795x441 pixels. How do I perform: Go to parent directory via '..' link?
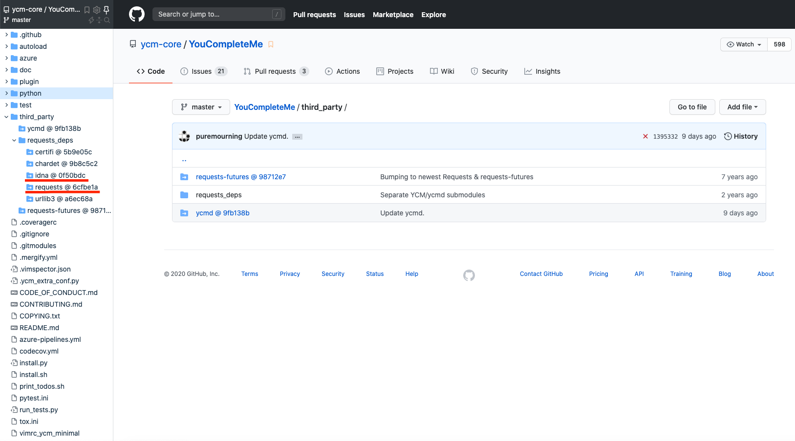184,159
